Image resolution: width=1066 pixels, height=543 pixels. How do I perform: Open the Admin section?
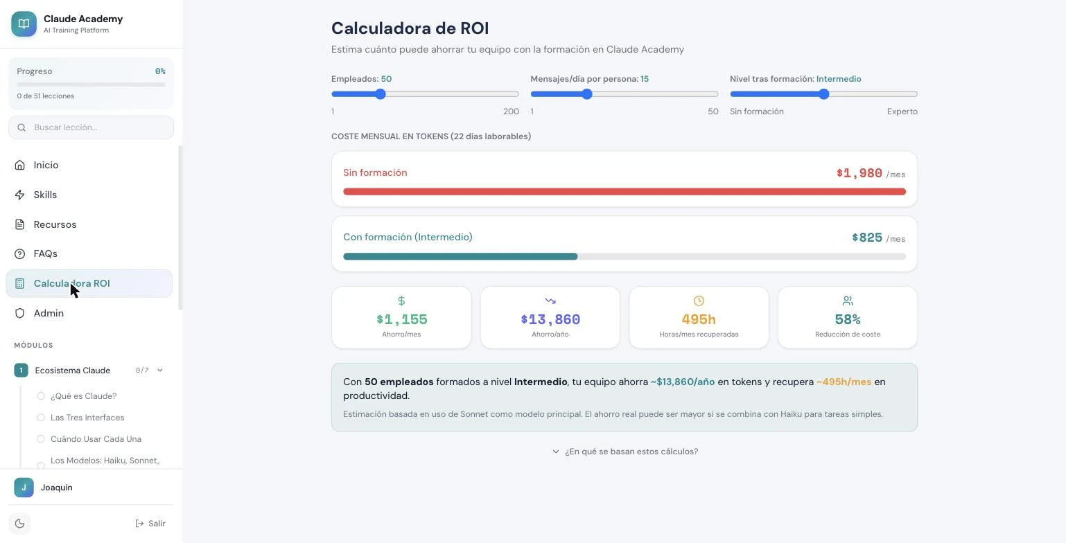[x=89, y=313]
